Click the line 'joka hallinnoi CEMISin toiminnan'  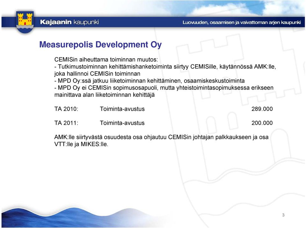click(97, 74)
